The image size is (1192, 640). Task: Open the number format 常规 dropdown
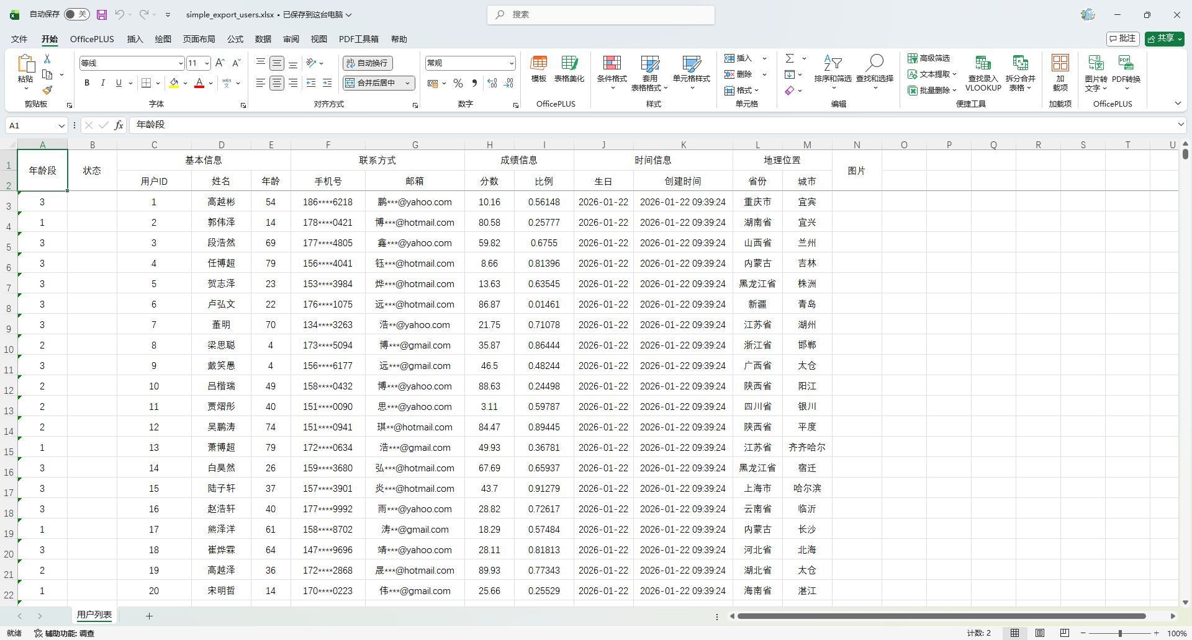tap(512, 63)
